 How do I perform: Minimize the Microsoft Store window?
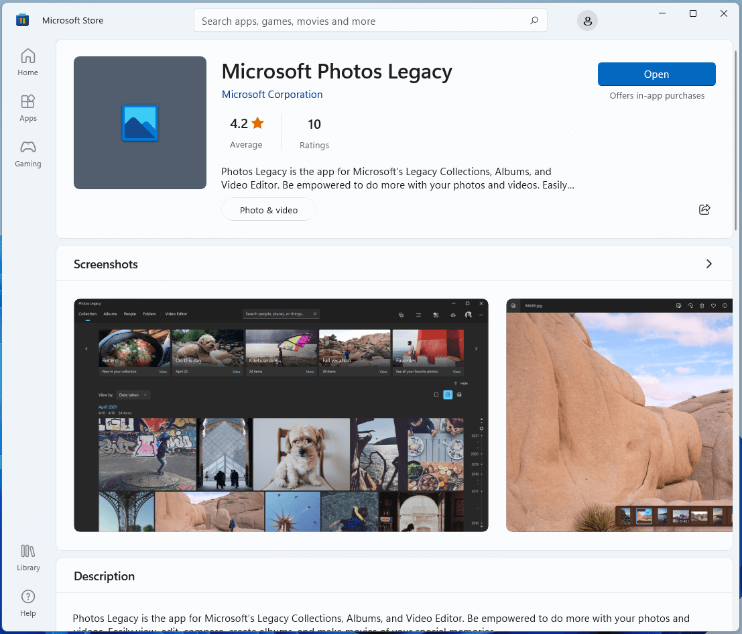[x=662, y=13]
